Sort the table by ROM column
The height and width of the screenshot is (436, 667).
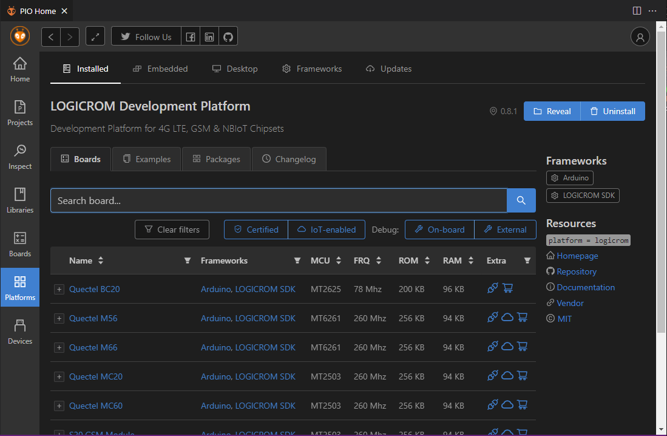tap(427, 261)
